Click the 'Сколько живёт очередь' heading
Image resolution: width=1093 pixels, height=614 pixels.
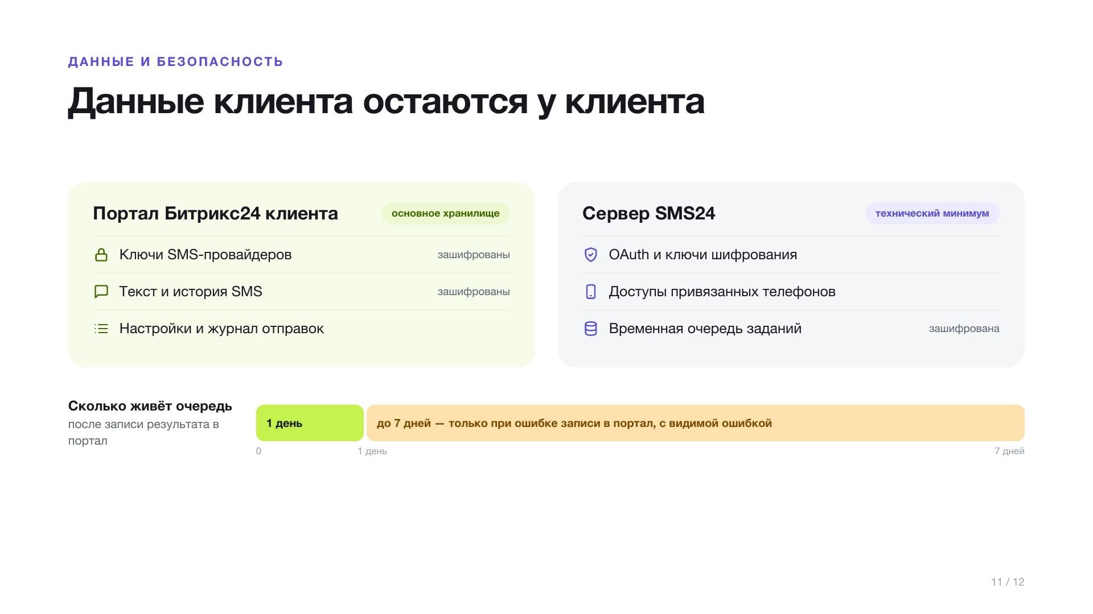coord(150,406)
